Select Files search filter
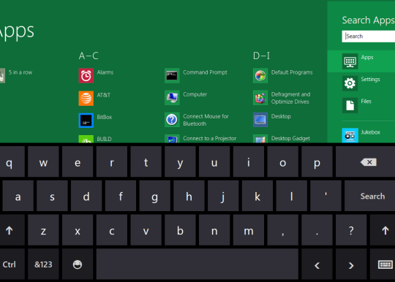Viewport: 395px width, 282px height. 361,105
